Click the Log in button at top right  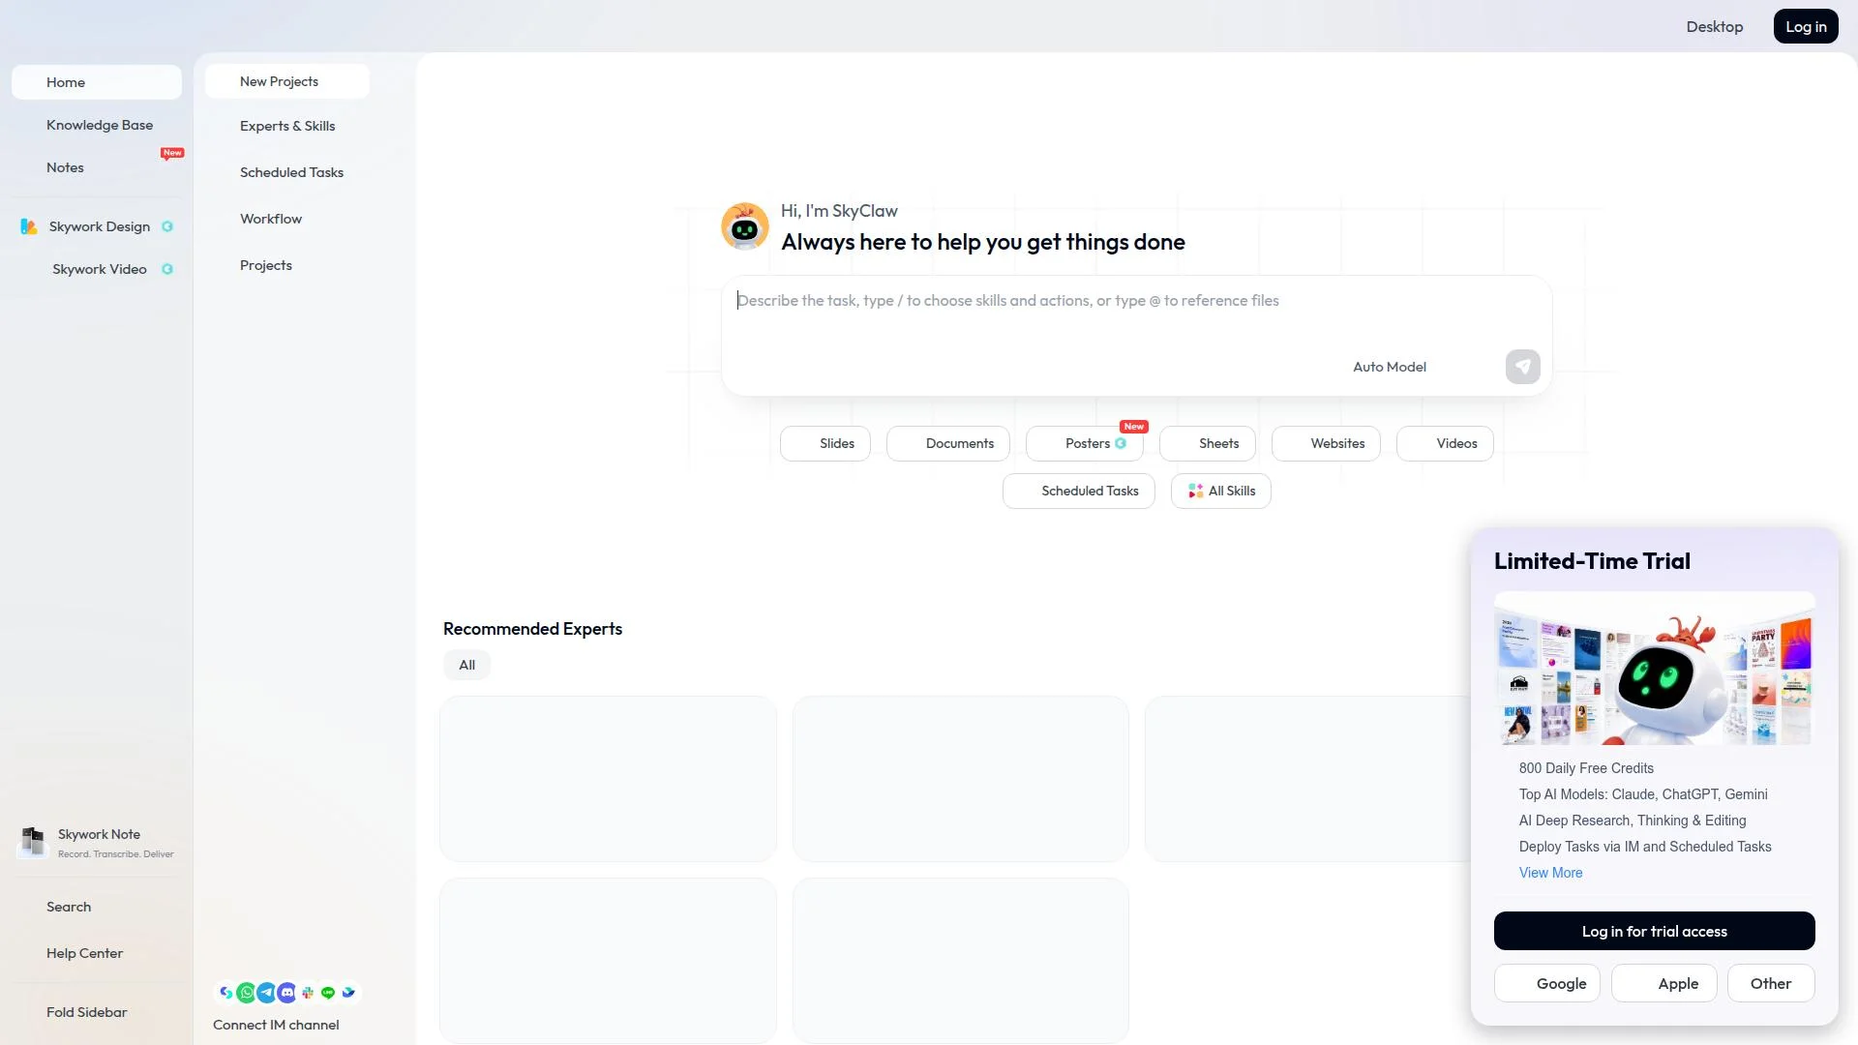tap(1806, 26)
